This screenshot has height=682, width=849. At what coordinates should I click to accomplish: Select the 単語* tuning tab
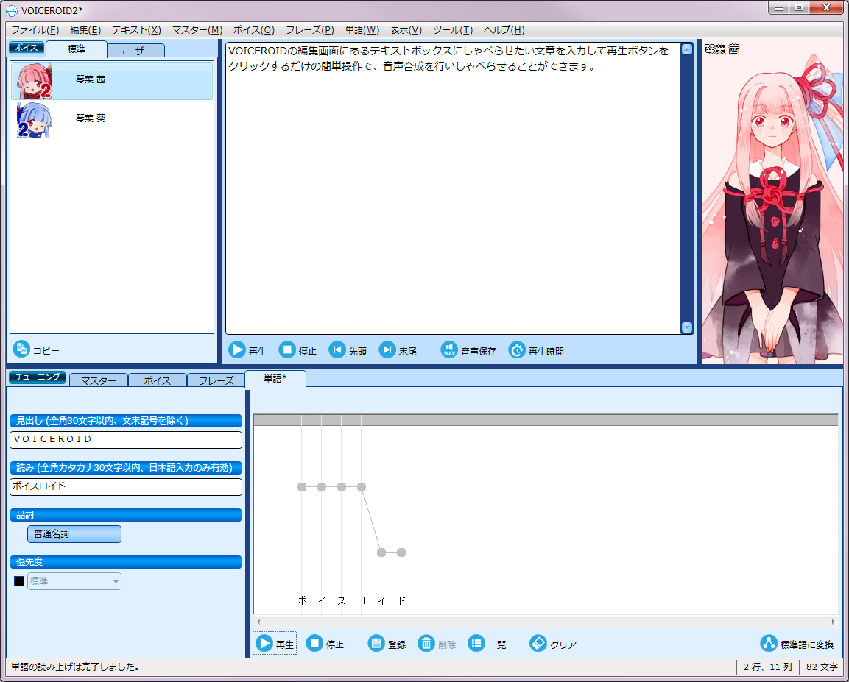pos(275,379)
